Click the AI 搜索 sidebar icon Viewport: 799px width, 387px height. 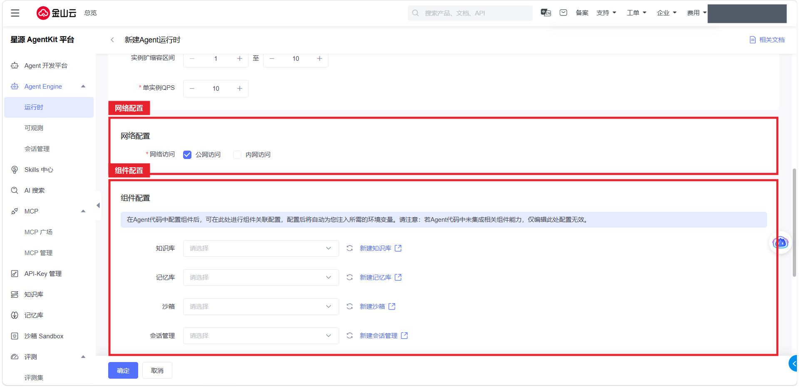pos(15,190)
